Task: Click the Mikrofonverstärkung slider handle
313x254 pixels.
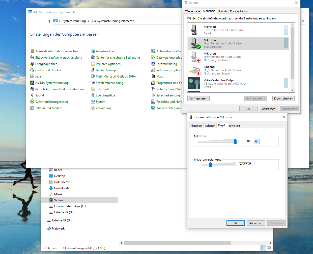Action: (x=210, y=165)
